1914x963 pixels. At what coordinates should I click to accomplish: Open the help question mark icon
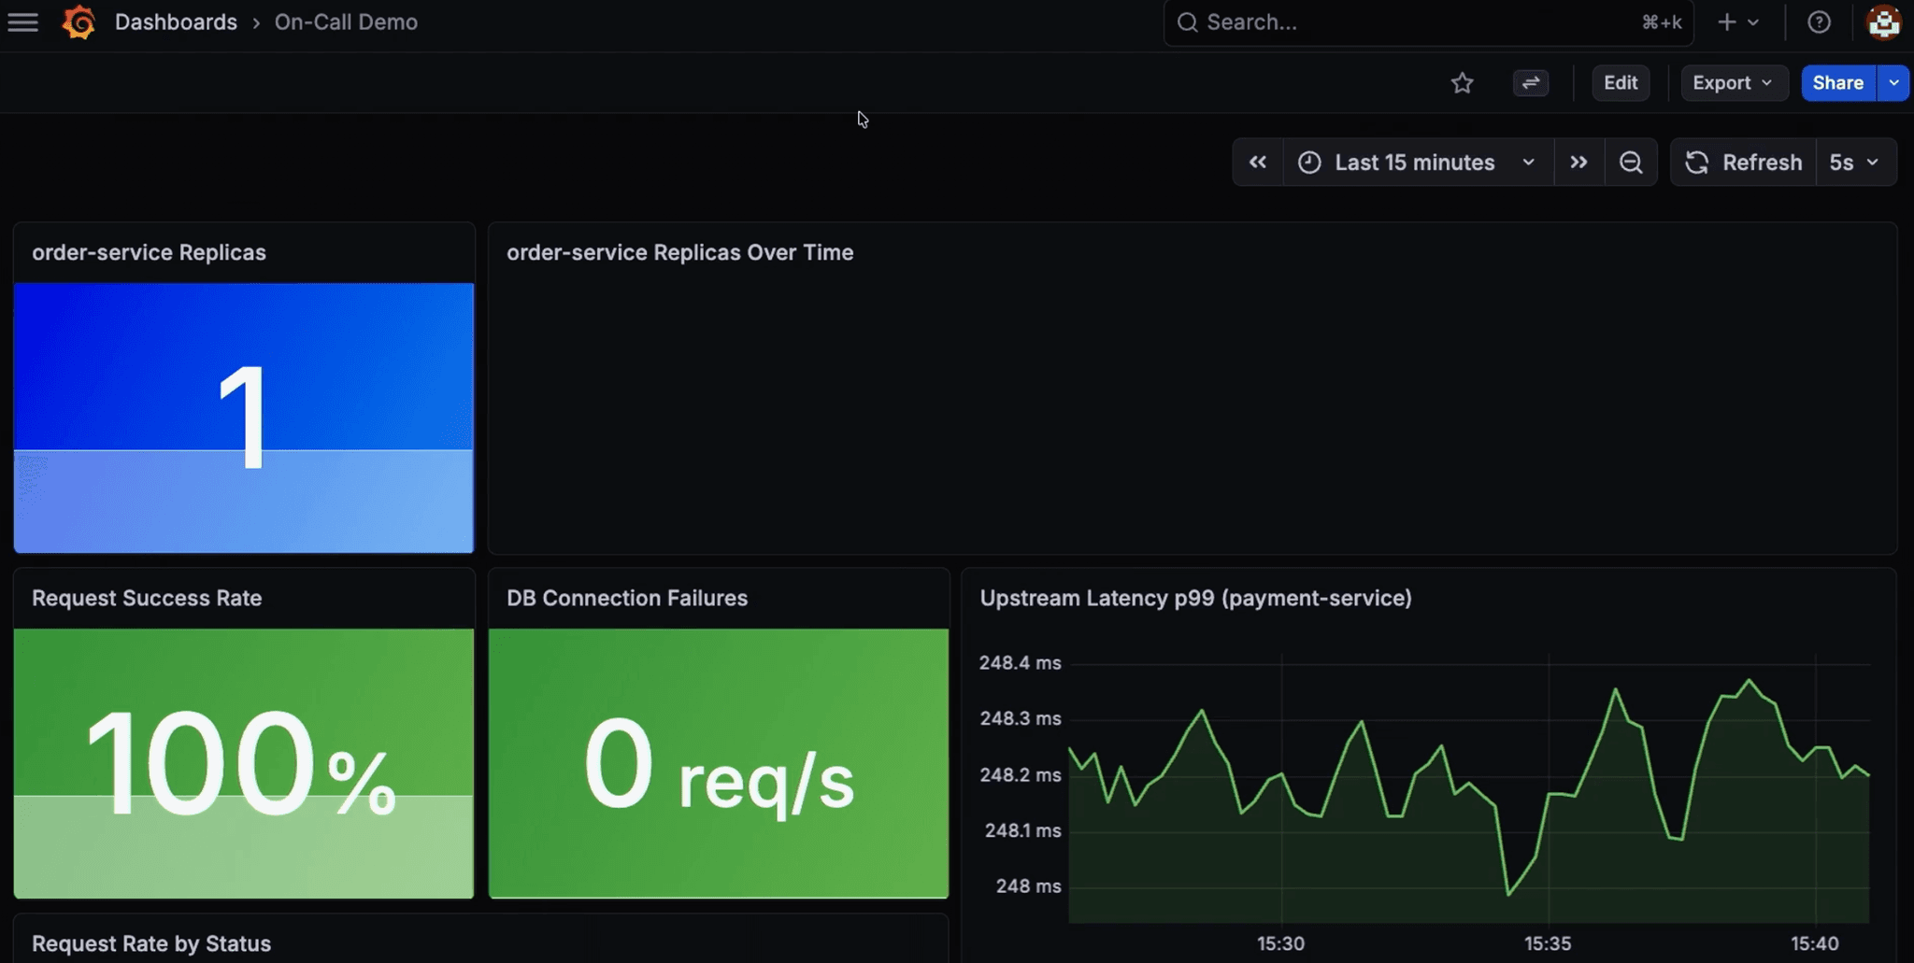point(1819,22)
